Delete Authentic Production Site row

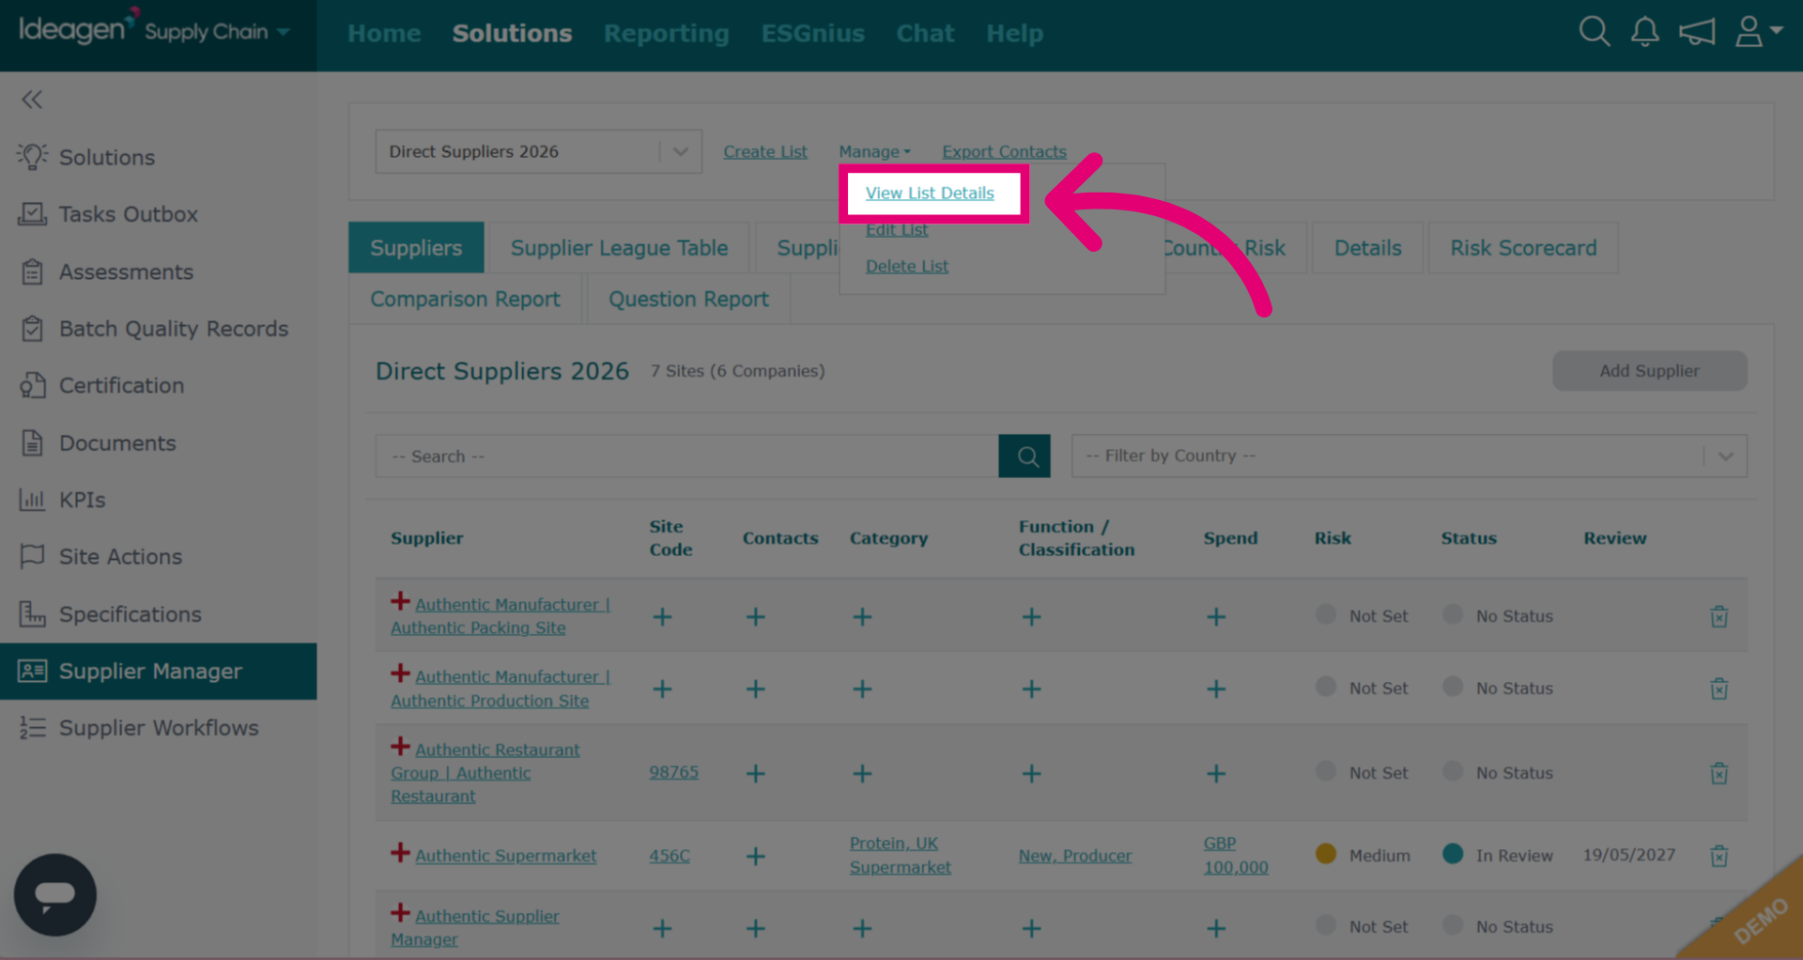click(x=1718, y=689)
